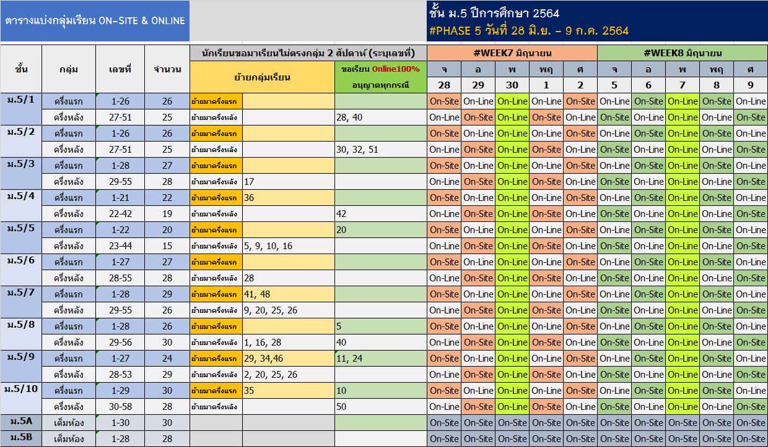The height and width of the screenshot is (447, 768).
Task: Click the ชั้น column header
Action: [x=21, y=69]
